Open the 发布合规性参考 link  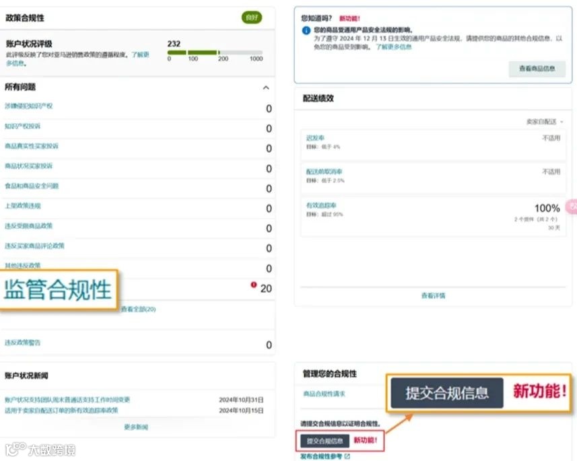pyautogui.click(x=321, y=456)
